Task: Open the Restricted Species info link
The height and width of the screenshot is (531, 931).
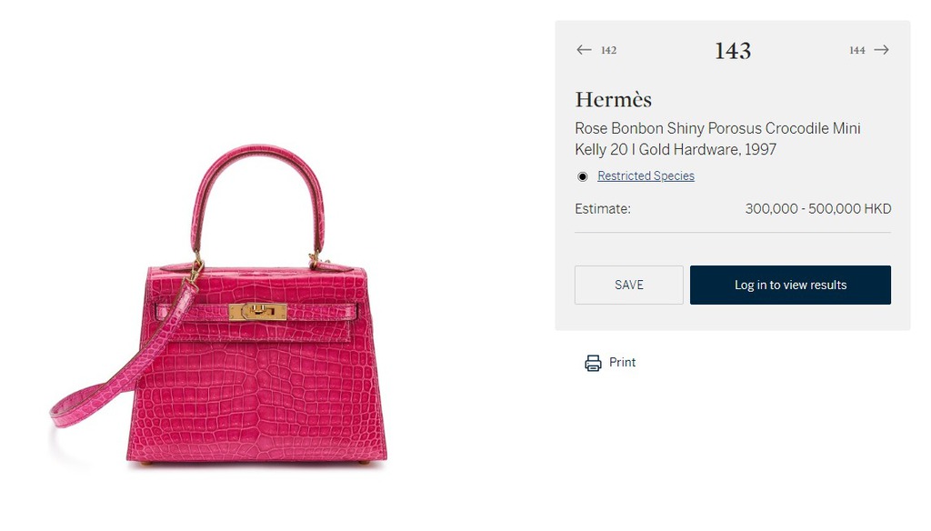Action: click(x=646, y=175)
